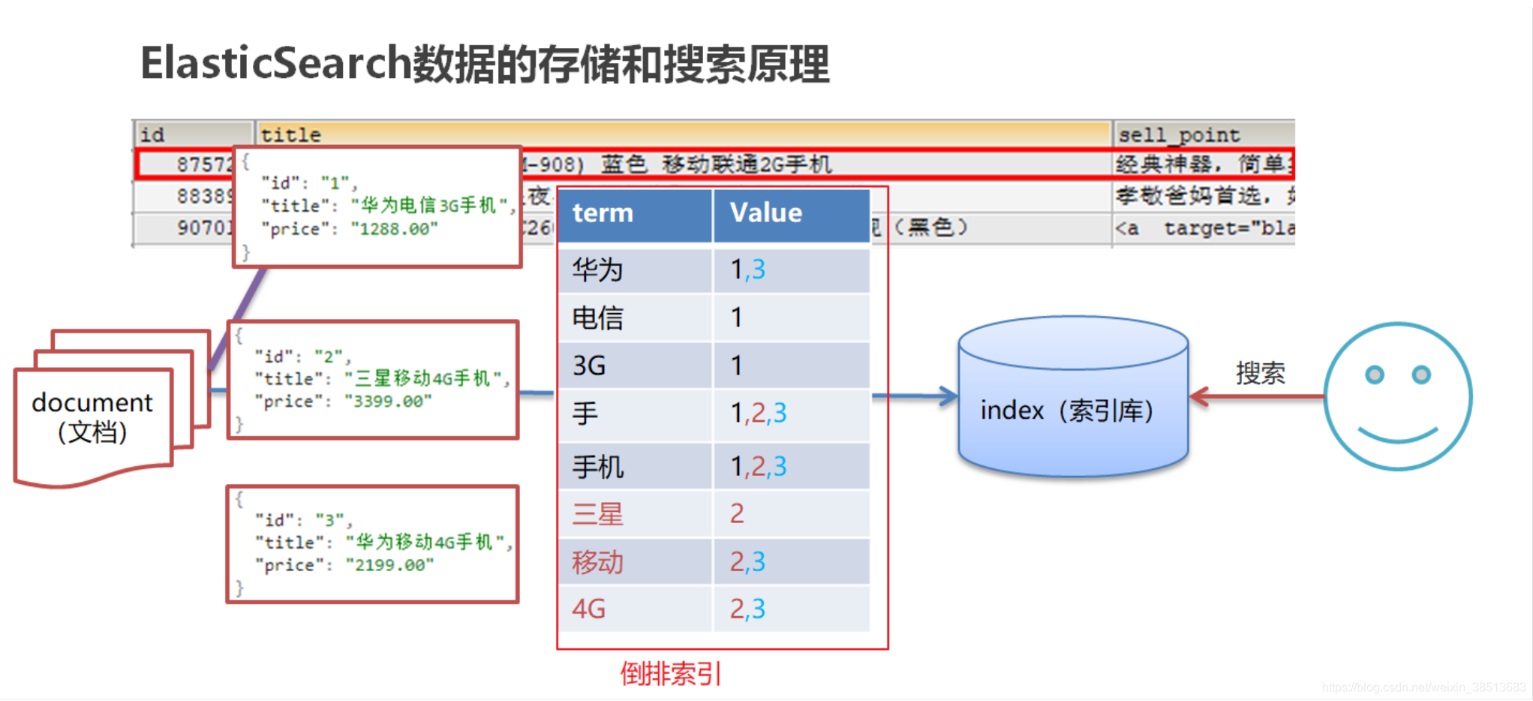Click the single-character term cell 手
This screenshot has width=1533, height=701.
[635, 414]
